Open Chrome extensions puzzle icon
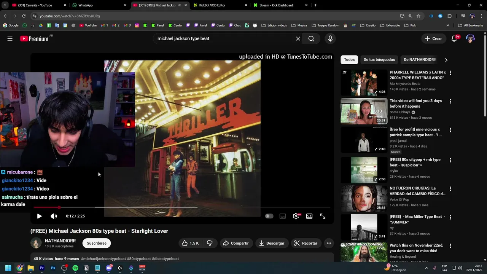 point(449,16)
